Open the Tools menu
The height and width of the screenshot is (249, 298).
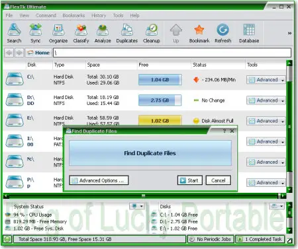118,15
